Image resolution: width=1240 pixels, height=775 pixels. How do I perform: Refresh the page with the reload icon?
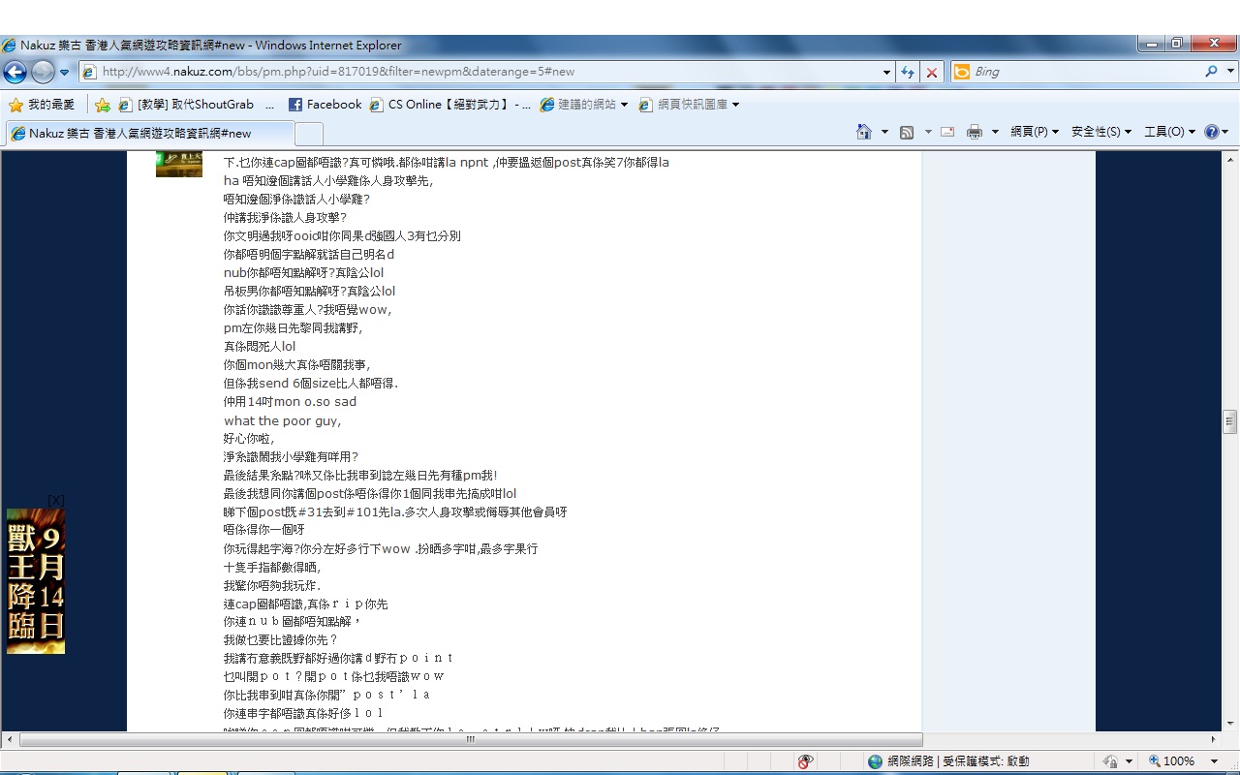click(908, 72)
